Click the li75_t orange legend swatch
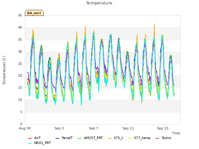The image size is (199, 149). click(x=110, y=138)
